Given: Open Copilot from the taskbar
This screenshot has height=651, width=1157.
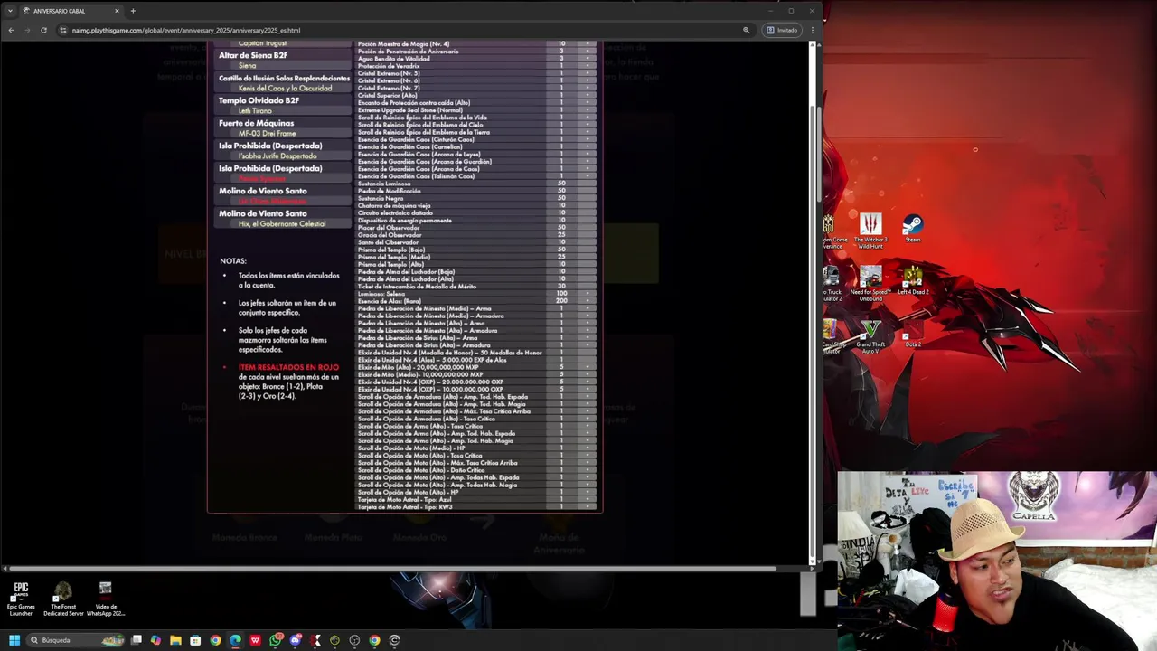Looking at the screenshot, I should pyautogui.click(x=155, y=640).
